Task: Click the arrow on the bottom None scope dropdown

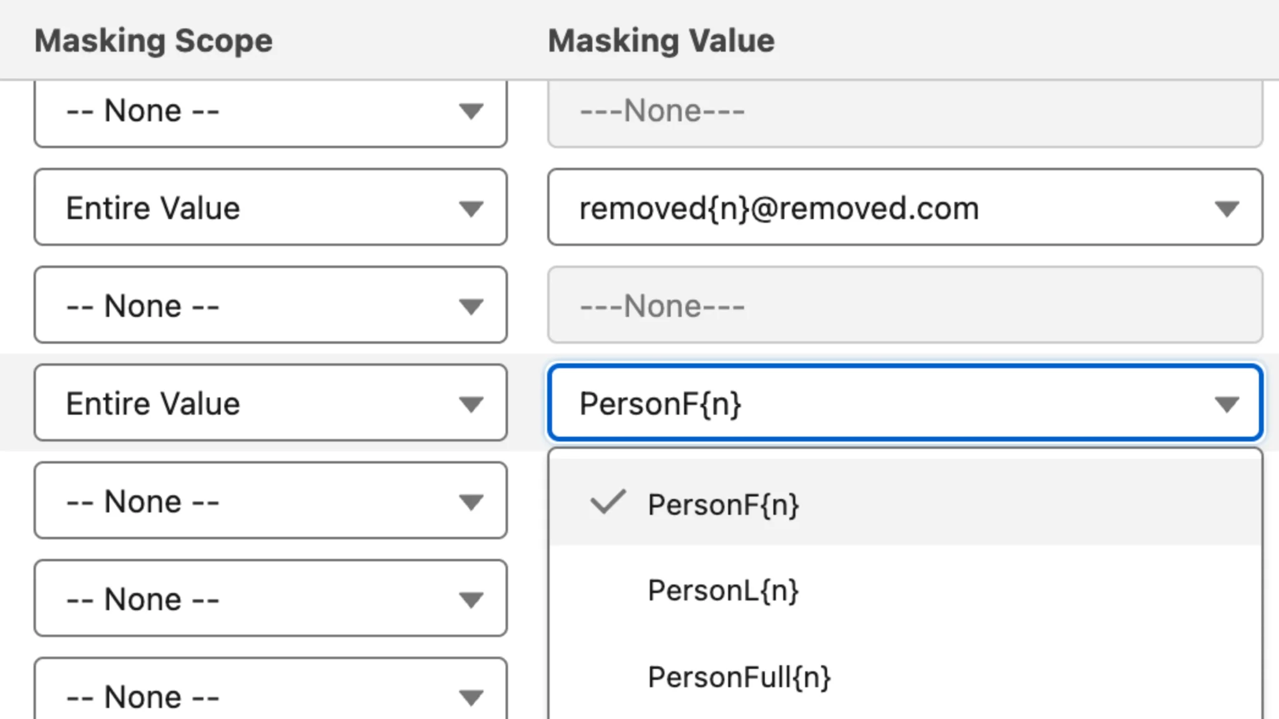Action: [472, 696]
